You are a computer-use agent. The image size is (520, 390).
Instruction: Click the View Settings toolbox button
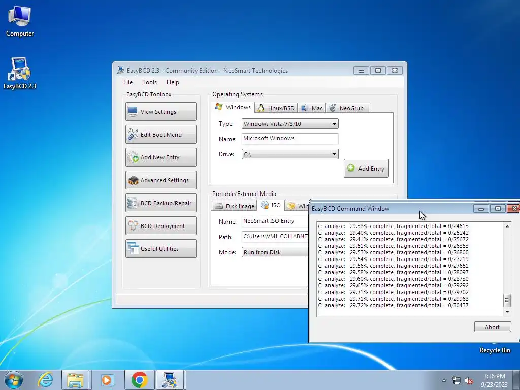(x=161, y=111)
